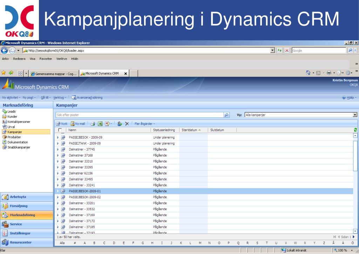
Task: Click the Page icon in the browser command bar
Action: [x=339, y=73]
